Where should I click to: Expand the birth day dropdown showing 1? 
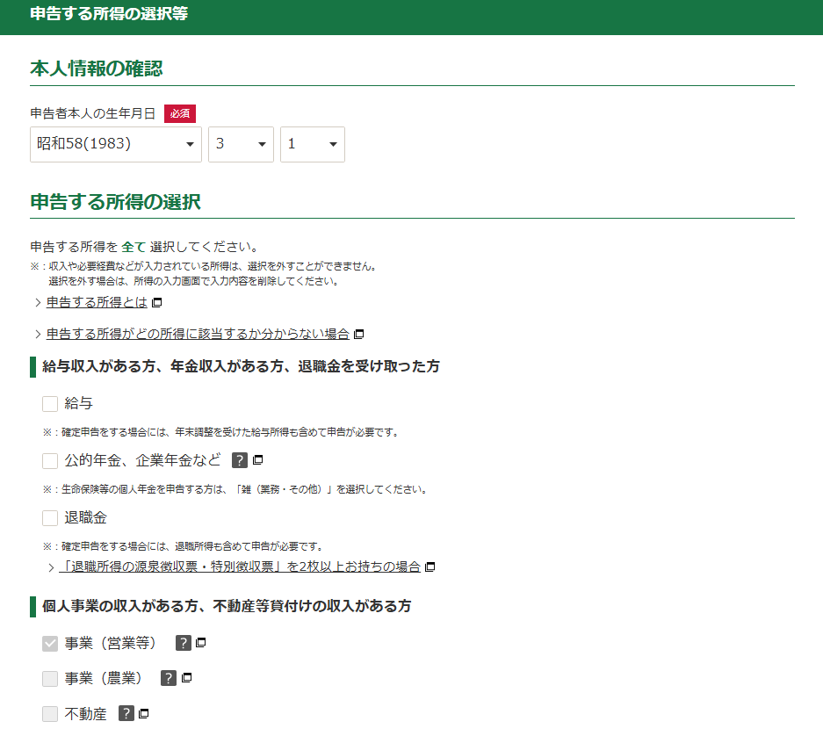click(312, 144)
